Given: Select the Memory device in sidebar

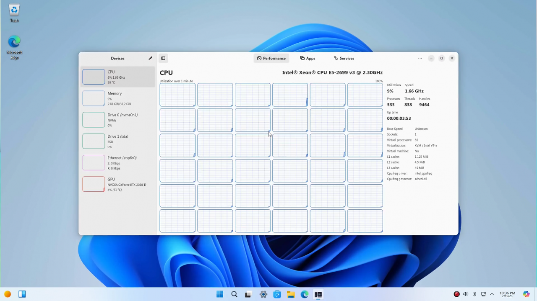Looking at the screenshot, I should (118, 98).
